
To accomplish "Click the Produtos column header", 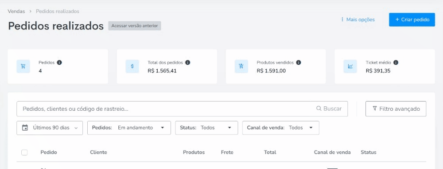I will pos(194,152).
